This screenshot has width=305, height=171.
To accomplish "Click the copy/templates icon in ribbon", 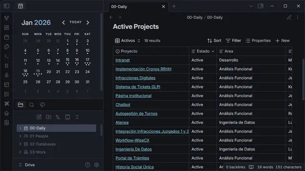I will [7, 47].
